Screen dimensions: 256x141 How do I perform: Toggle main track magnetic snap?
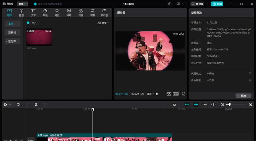(x=187, y=104)
